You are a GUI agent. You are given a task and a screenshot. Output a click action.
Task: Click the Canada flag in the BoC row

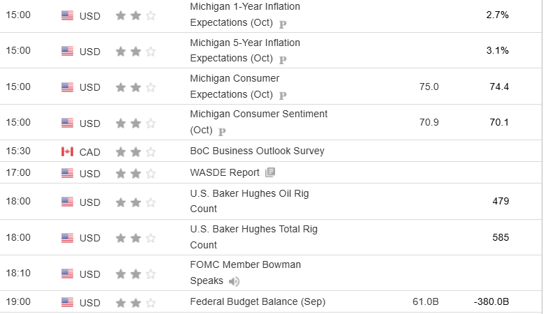[67, 151]
